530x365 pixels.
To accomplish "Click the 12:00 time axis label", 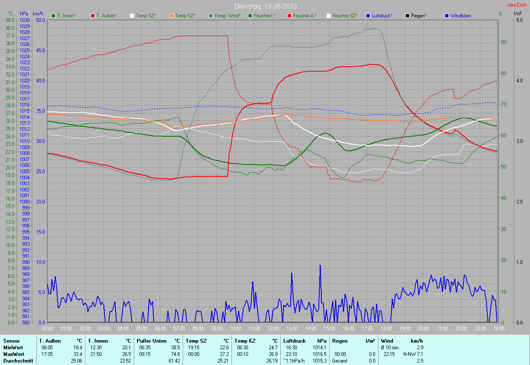I will pos(273,329).
